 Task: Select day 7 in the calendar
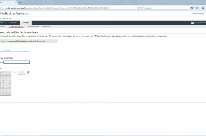point(7,80)
